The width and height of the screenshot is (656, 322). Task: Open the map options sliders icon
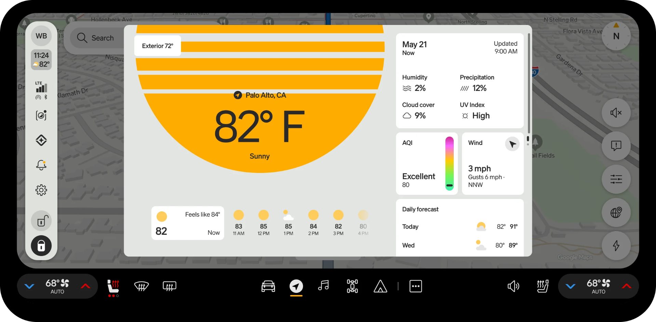click(616, 179)
